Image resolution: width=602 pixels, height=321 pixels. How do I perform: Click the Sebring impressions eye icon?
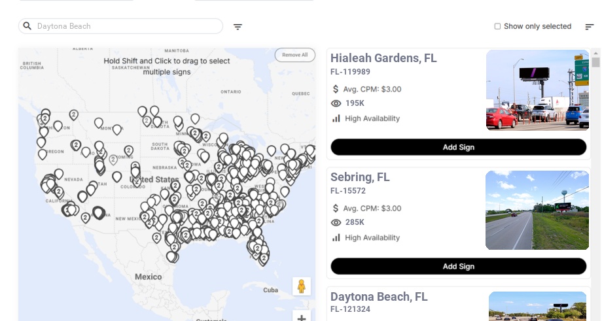point(336,222)
